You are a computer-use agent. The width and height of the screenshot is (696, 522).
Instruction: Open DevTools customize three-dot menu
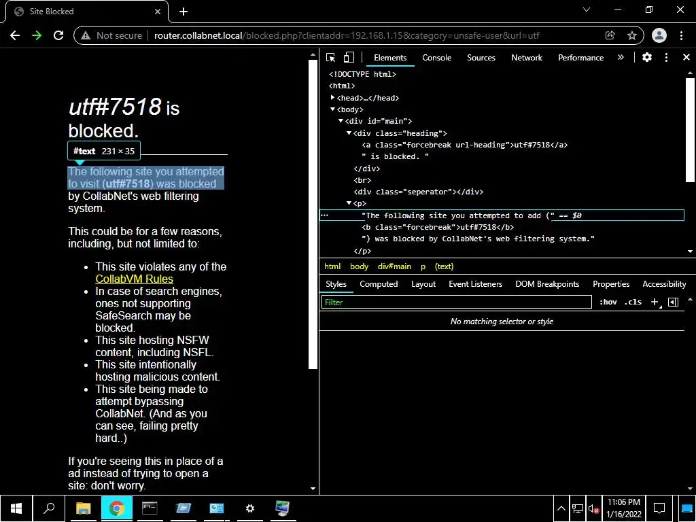(666, 57)
